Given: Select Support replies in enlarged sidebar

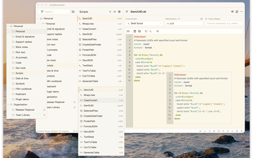Looking at the screenshot, I should tap(26, 42).
